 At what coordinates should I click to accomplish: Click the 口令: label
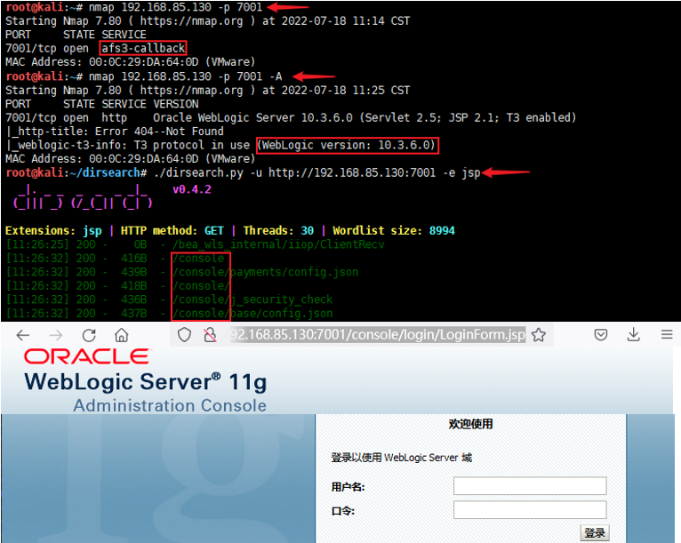[342, 511]
